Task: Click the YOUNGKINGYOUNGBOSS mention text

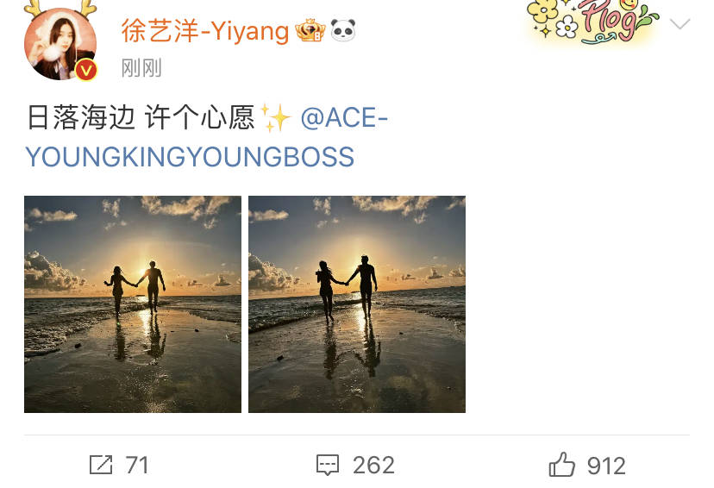Action: [x=190, y=157]
